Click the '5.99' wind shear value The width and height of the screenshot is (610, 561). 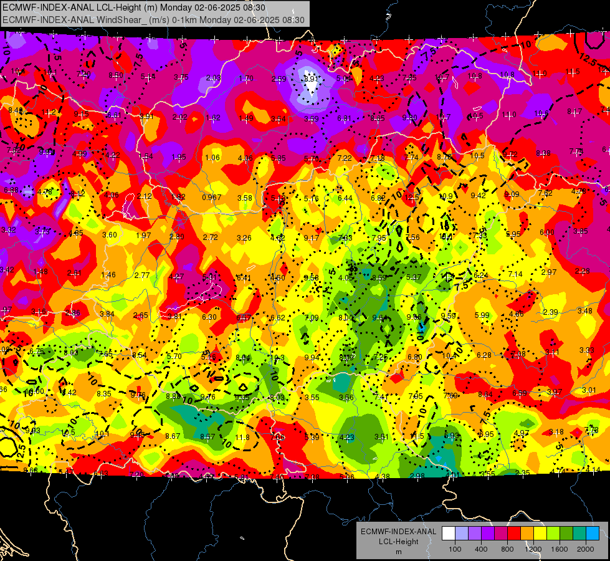(x=482, y=315)
